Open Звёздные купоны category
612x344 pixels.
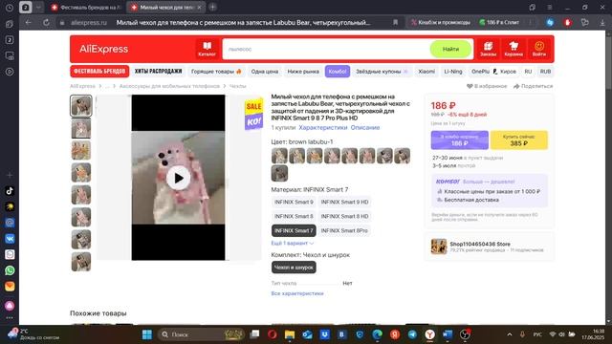[382, 72]
